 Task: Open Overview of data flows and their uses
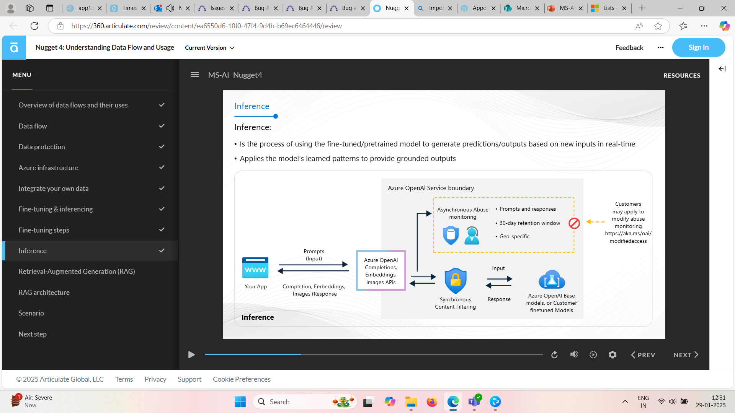(90, 105)
